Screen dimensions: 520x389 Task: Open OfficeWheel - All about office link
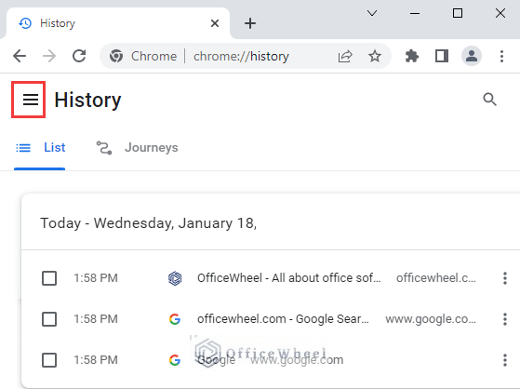(x=289, y=278)
